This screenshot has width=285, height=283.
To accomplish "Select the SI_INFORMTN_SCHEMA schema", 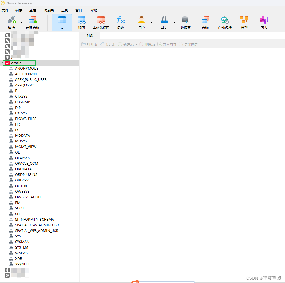I will pos(34,220).
